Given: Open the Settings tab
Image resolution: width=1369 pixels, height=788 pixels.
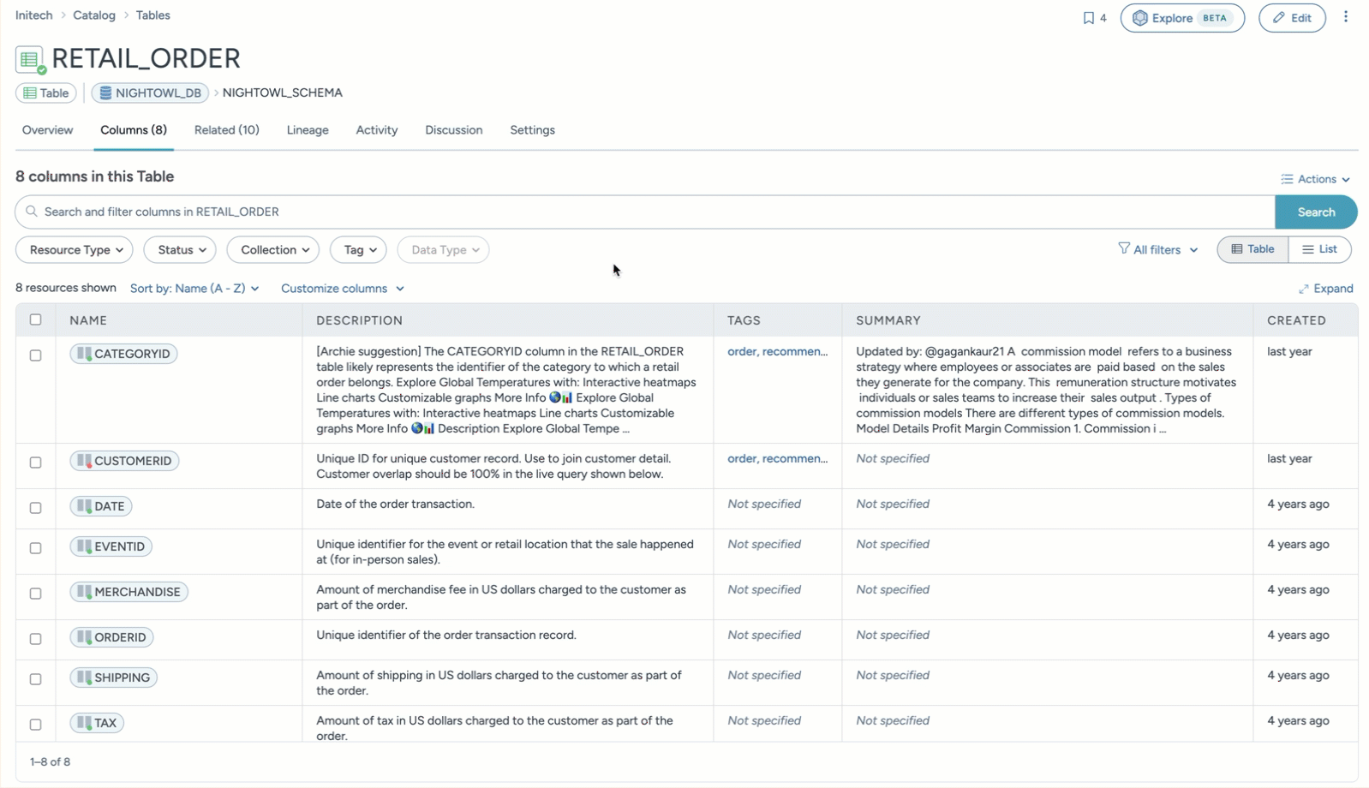Looking at the screenshot, I should [x=532, y=130].
